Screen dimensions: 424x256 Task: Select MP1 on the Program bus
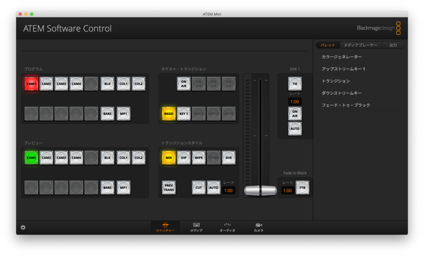pyautogui.click(x=123, y=114)
